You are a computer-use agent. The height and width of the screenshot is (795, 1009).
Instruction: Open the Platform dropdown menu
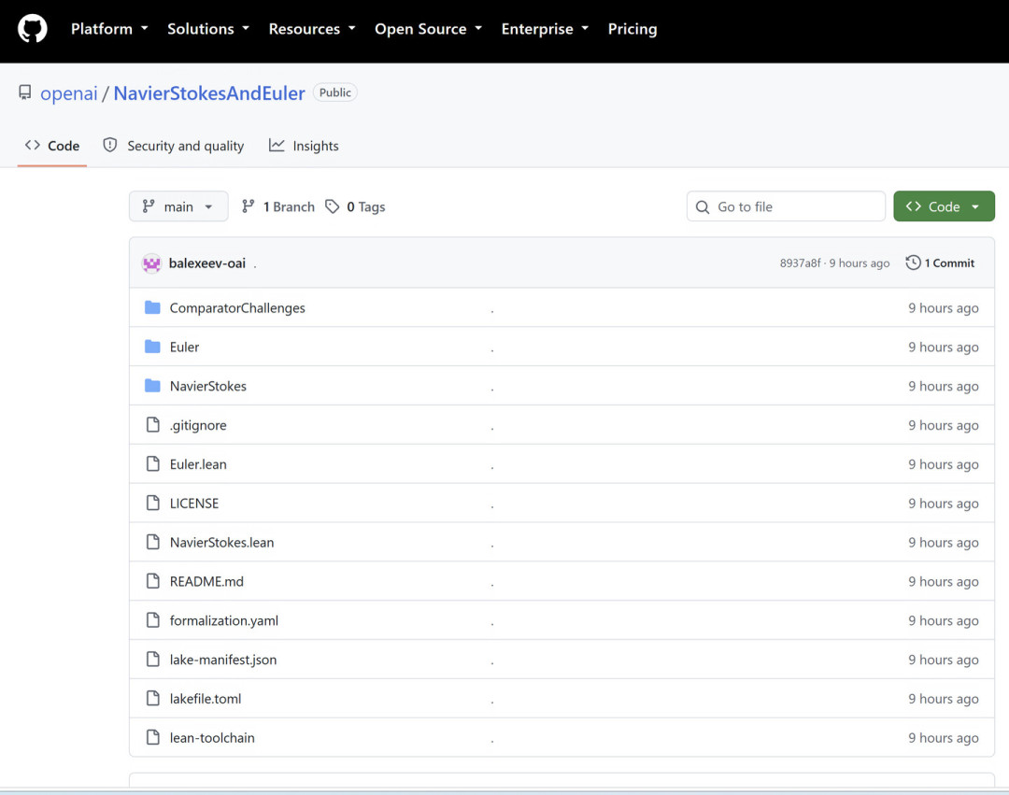tap(109, 29)
